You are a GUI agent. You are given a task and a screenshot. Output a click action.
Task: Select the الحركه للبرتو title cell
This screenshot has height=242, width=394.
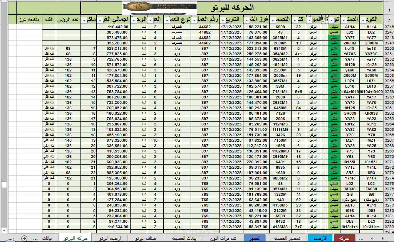(x=232, y=8)
